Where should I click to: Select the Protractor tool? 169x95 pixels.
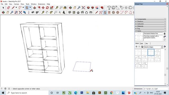(x=51, y=12)
